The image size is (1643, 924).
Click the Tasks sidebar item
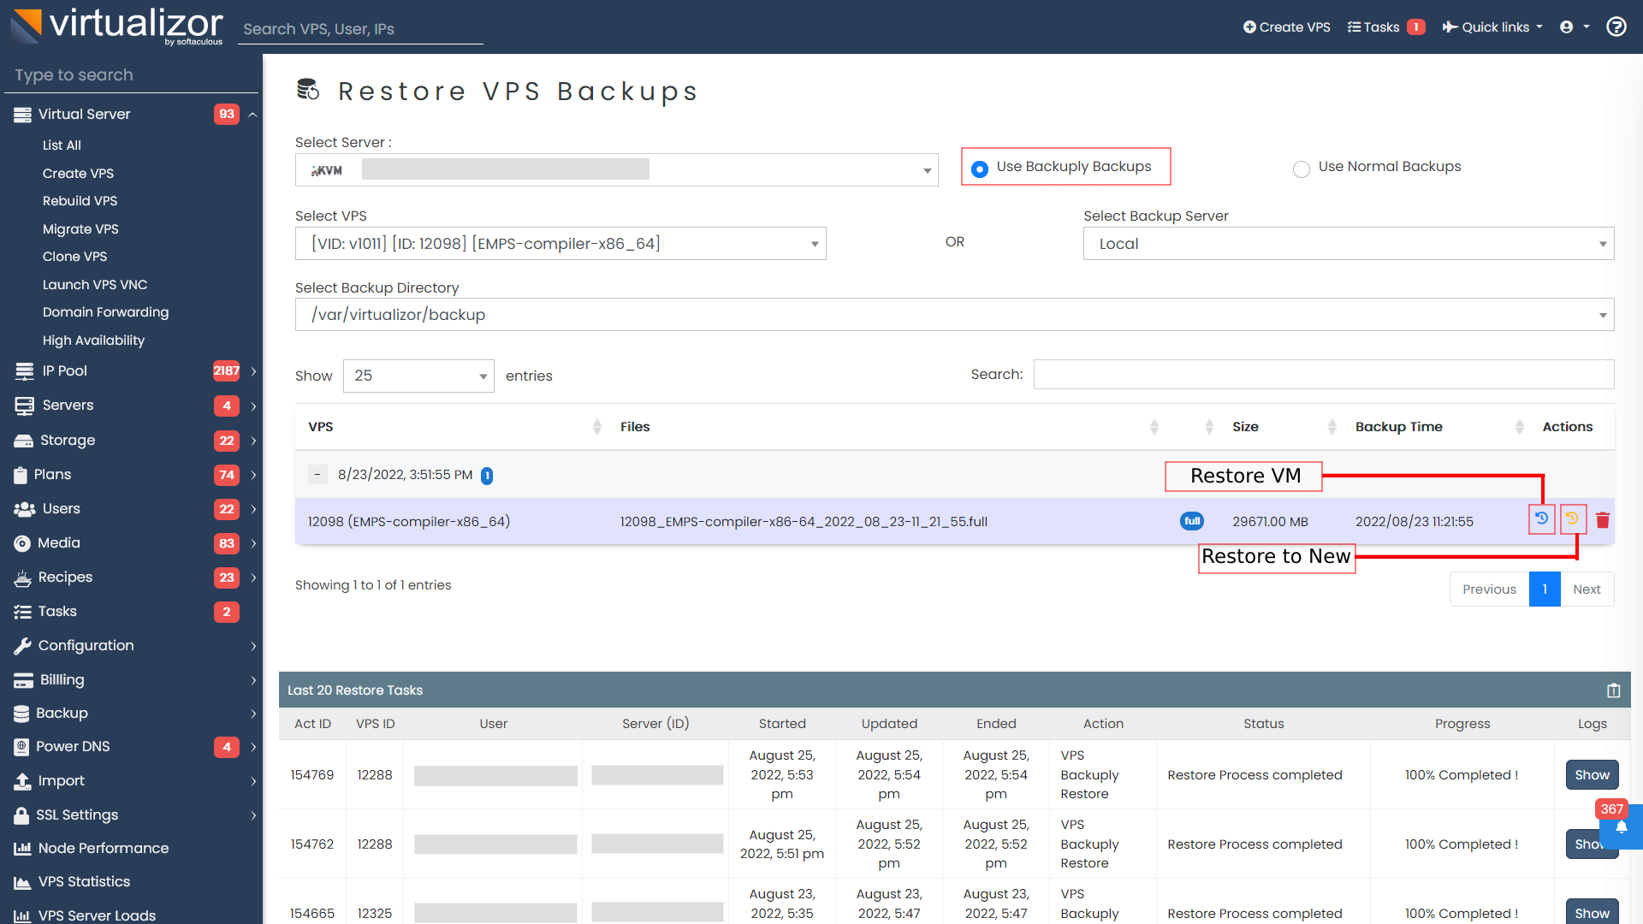[x=56, y=612]
